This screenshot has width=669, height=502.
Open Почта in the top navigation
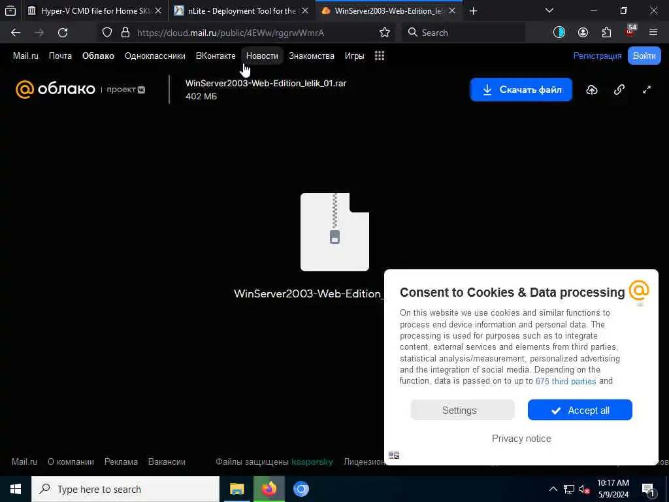pyautogui.click(x=60, y=56)
